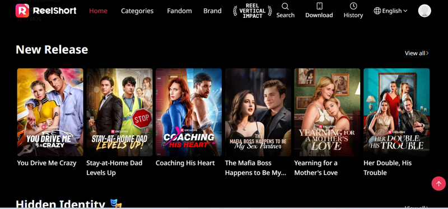Click the masks emoji beside Hidden Identity
This screenshot has height=209, width=448.
(x=116, y=204)
